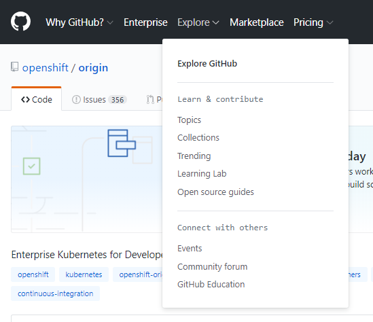This screenshot has width=373, height=322.
Task: Expand the Pricing dropdown
Action: tap(313, 22)
